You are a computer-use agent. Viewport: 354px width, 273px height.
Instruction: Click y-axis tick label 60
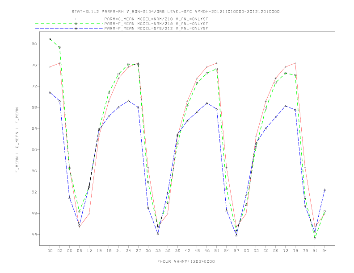34,150
